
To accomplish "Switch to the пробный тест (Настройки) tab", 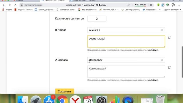I will tap(54, 1).
